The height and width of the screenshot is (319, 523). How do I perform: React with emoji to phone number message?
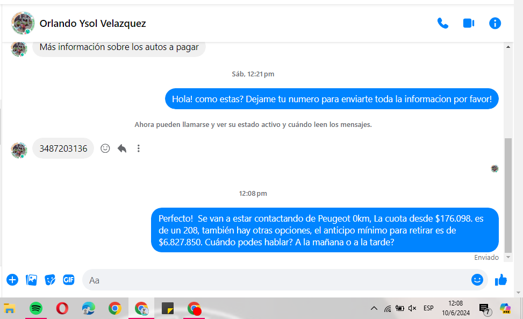(105, 148)
